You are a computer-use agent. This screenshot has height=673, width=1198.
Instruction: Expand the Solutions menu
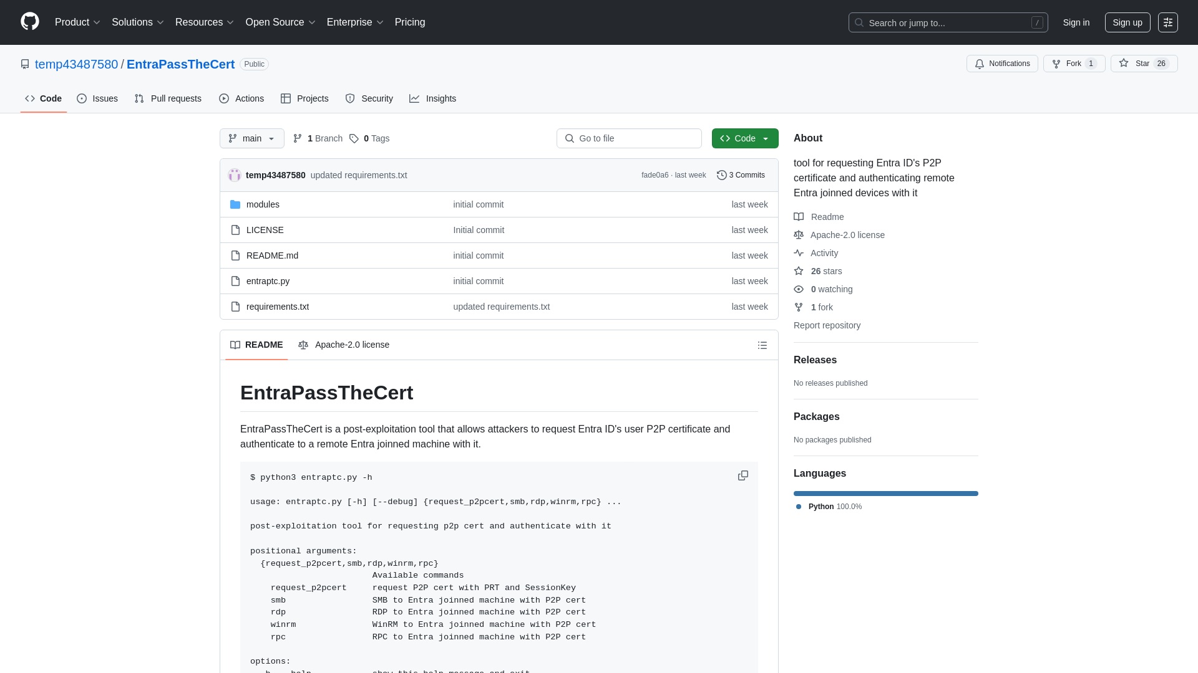coord(138,22)
